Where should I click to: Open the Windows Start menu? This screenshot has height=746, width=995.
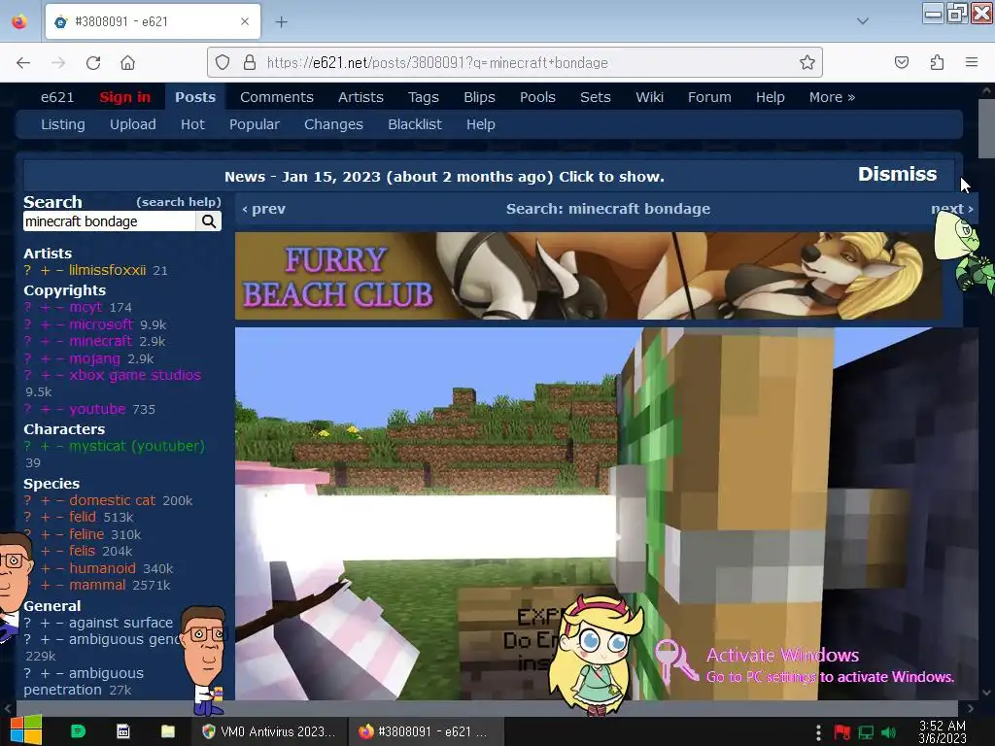[x=26, y=730]
